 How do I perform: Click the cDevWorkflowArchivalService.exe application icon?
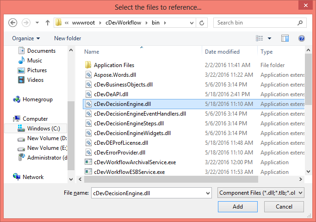tap(88, 162)
